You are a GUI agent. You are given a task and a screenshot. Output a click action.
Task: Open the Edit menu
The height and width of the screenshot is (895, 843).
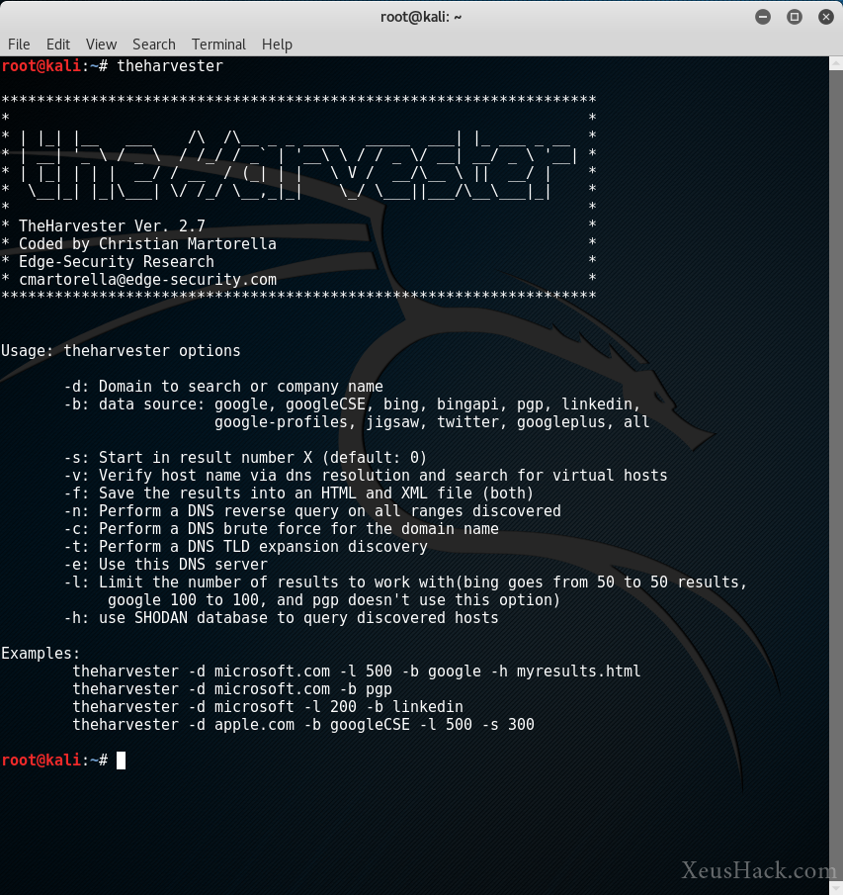(x=58, y=44)
